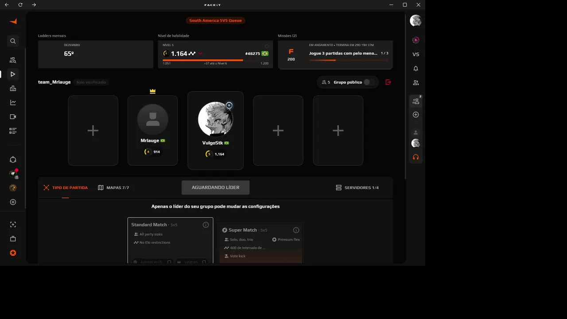Click the mission 1/3 progress bar

(349, 60)
